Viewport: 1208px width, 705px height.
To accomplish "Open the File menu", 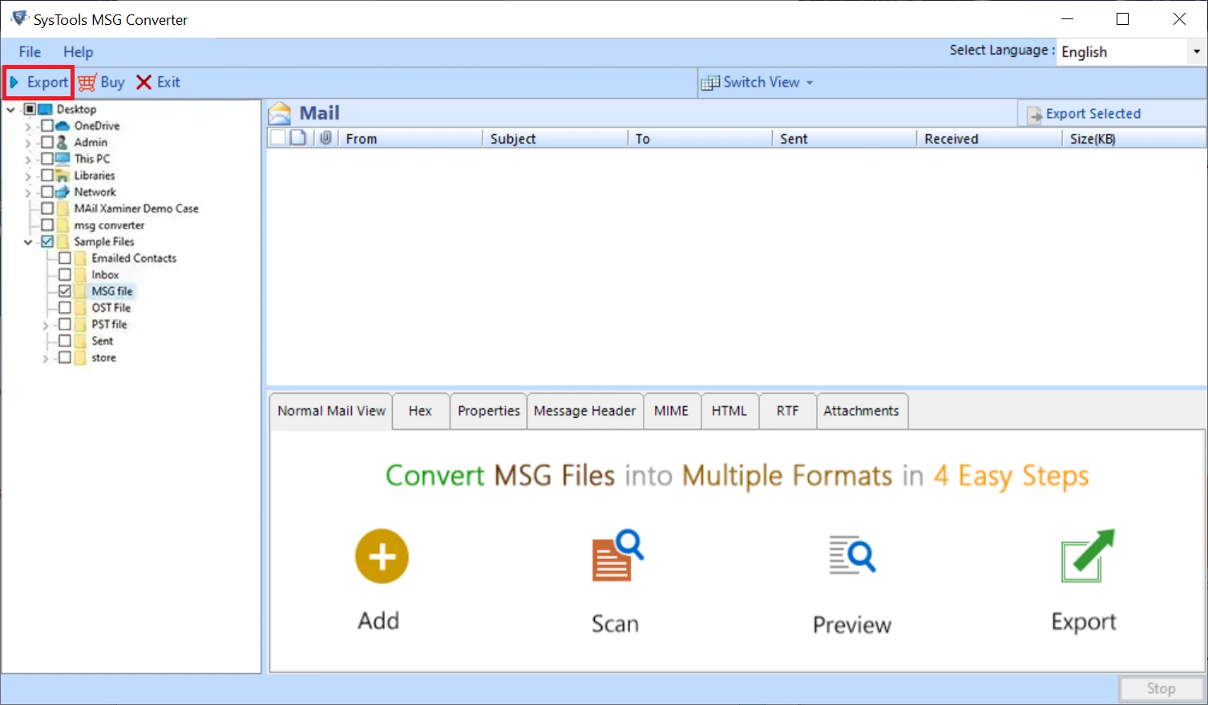I will [30, 52].
